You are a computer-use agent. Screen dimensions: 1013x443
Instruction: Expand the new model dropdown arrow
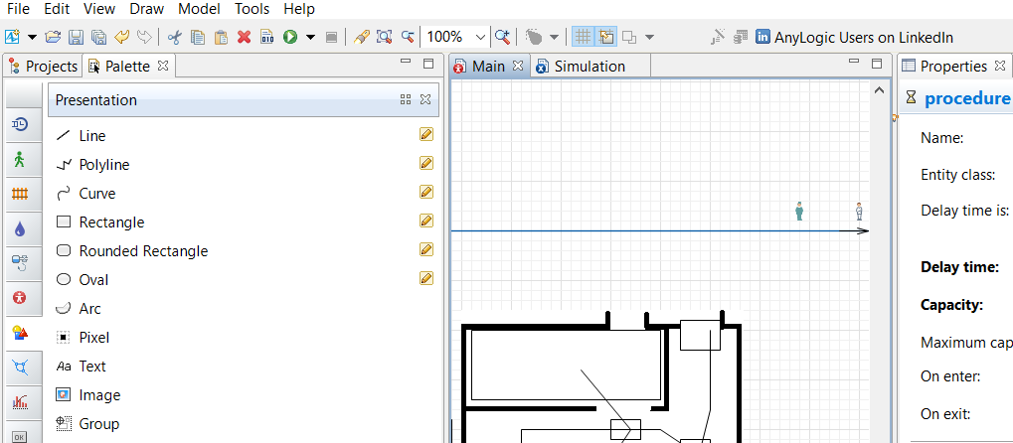32,37
